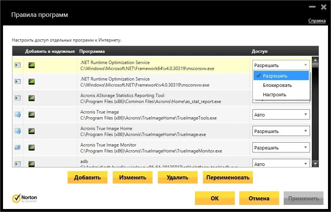Click the Применить button
The height and width of the screenshot is (212, 331).
[303, 198]
